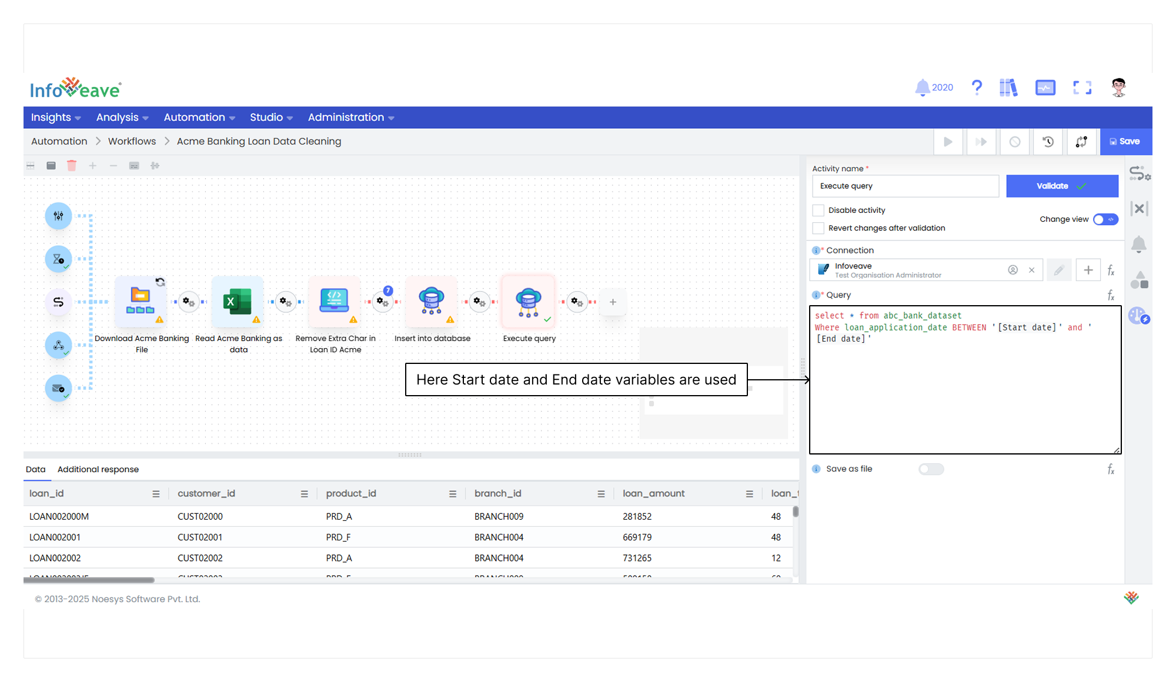Toggle the Save as file switch
1176x682 pixels.
click(x=931, y=469)
